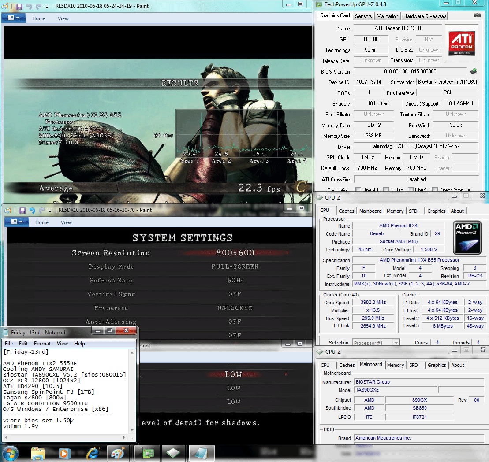Click GPU-Z BIOS Version '010.094.001.045.000000'
Image resolution: width=489 pixels, height=462 pixels.
coord(410,71)
